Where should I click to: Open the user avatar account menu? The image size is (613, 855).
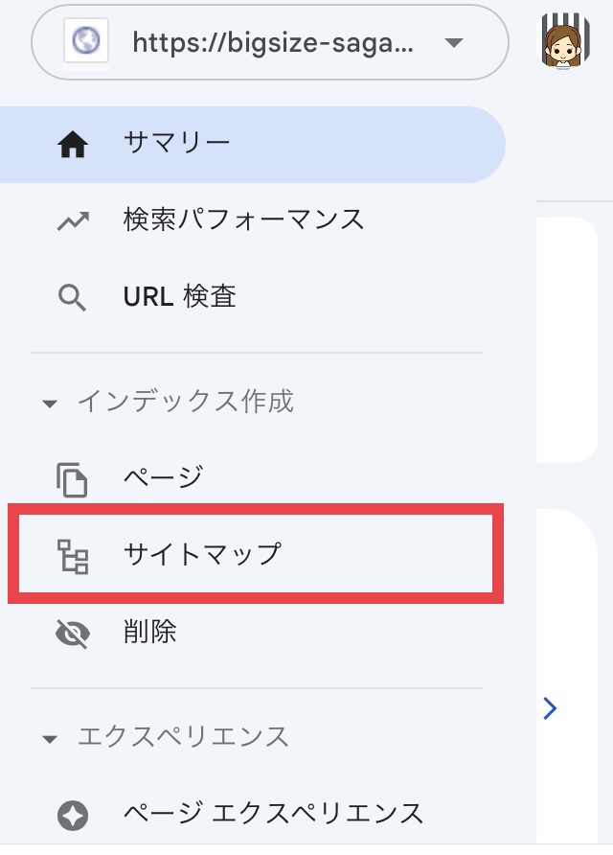565,40
